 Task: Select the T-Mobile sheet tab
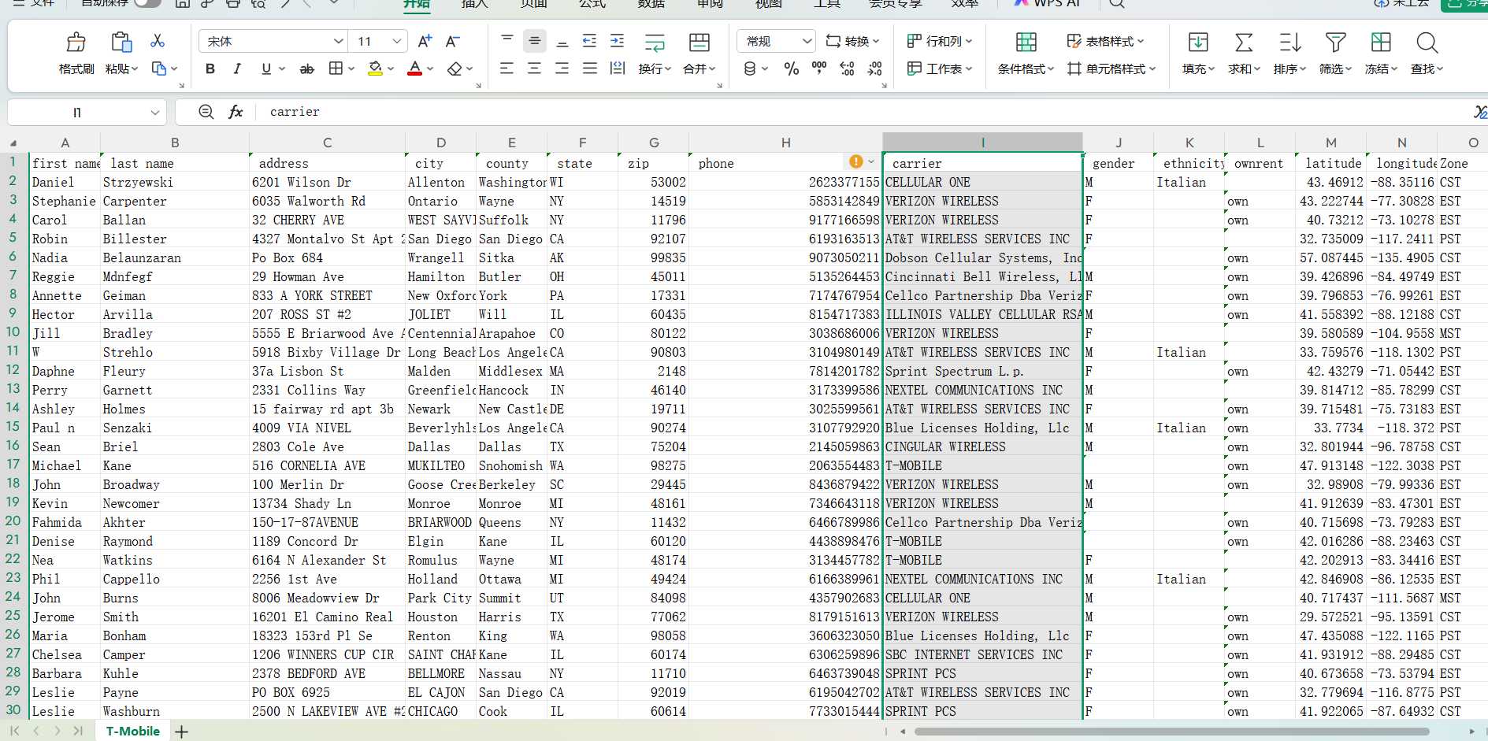point(133,732)
